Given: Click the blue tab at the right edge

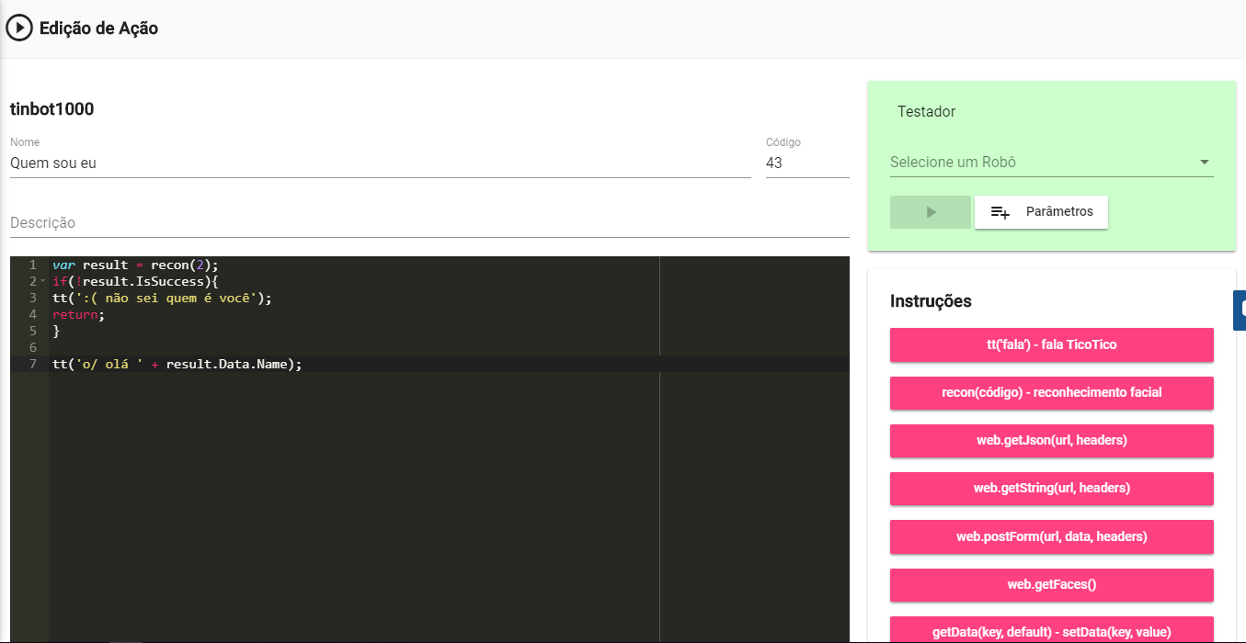Looking at the screenshot, I should tap(1239, 310).
